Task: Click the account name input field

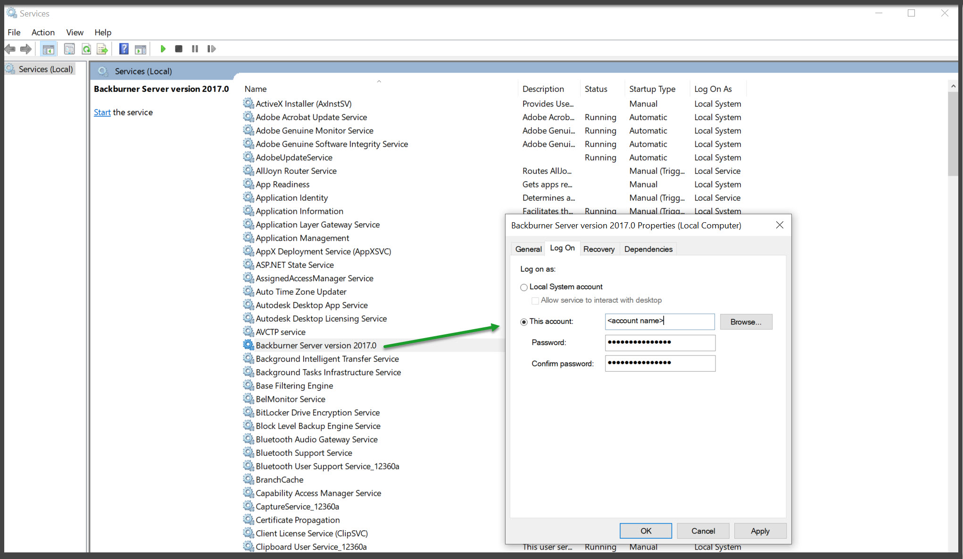Action: (x=660, y=321)
